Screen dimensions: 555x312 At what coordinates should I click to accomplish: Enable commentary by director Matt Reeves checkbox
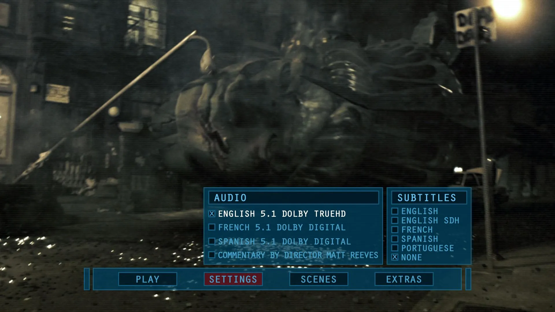click(212, 255)
